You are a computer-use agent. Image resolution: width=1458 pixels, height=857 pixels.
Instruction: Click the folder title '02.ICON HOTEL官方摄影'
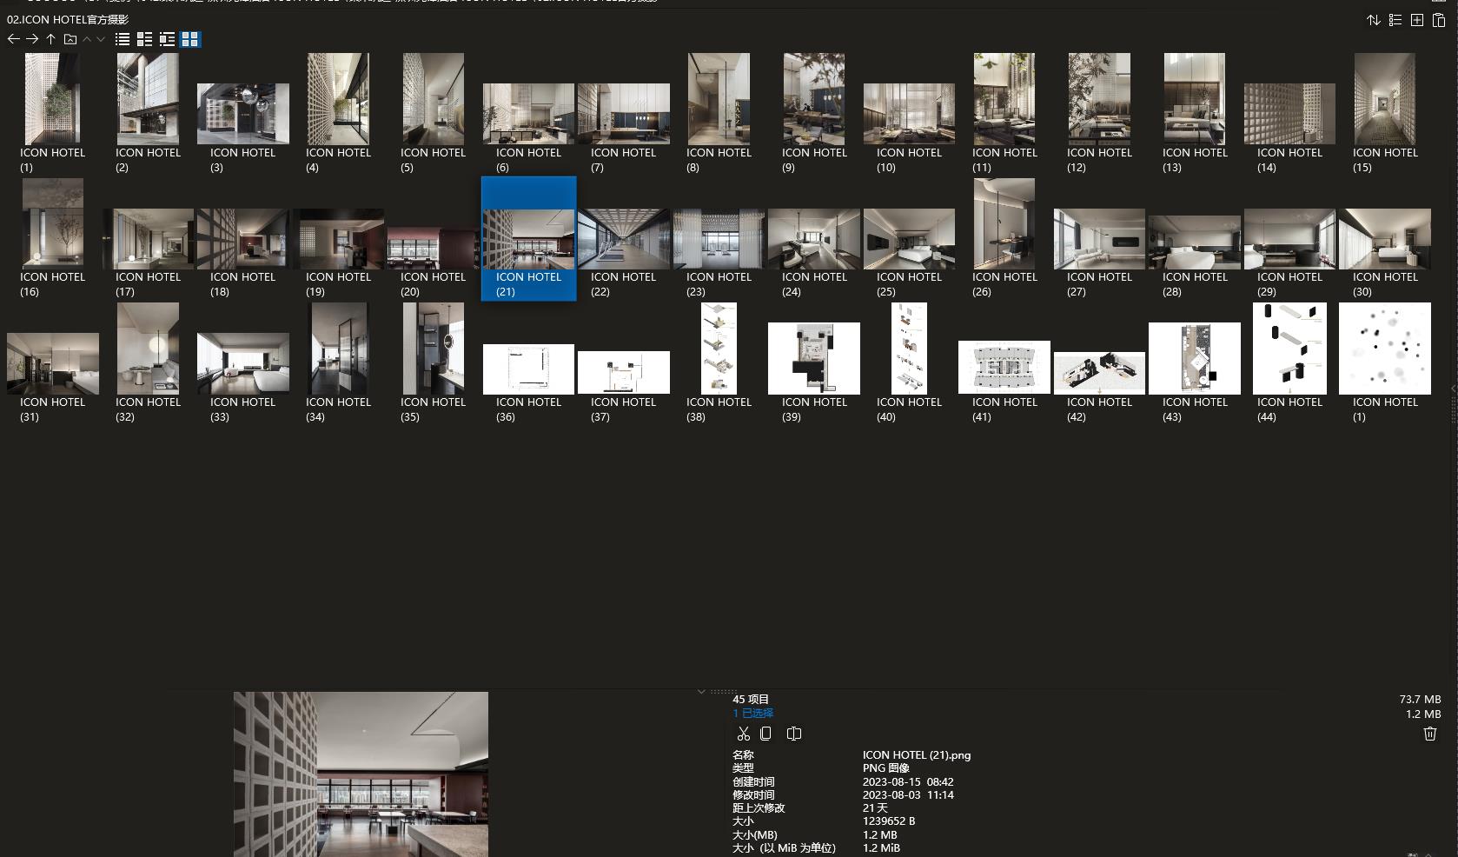(x=68, y=19)
